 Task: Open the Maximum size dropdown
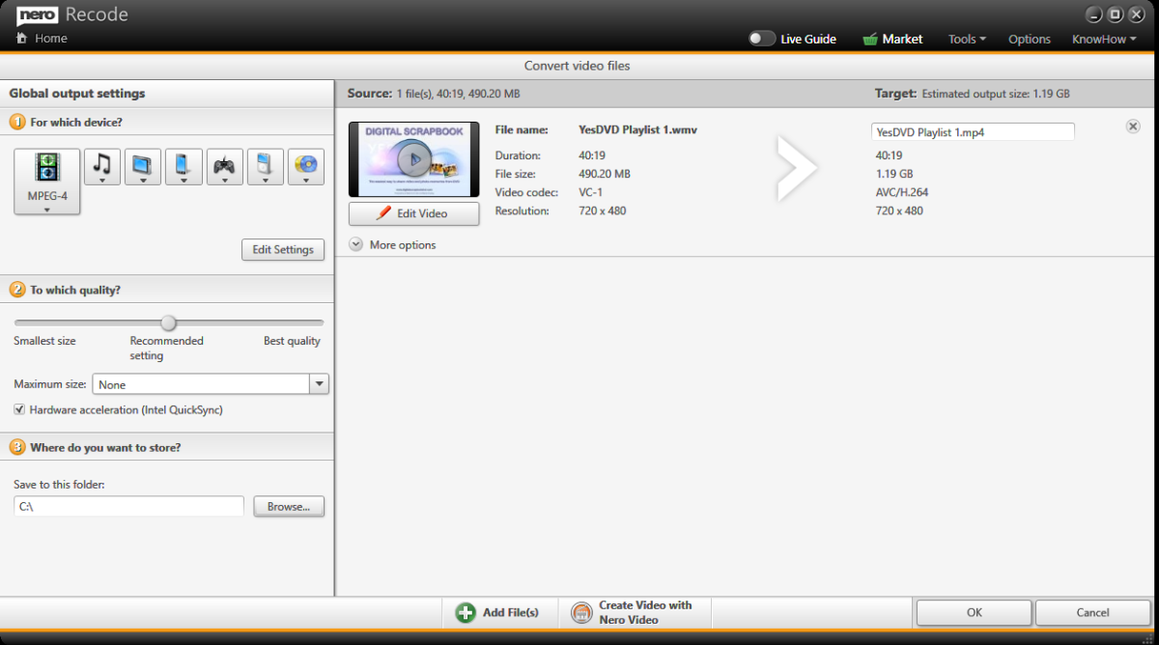[319, 383]
